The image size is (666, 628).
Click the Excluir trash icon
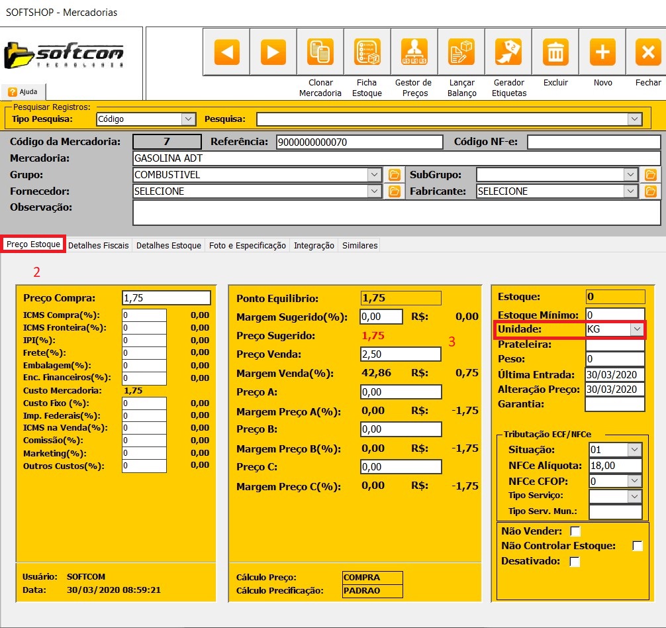(555, 52)
